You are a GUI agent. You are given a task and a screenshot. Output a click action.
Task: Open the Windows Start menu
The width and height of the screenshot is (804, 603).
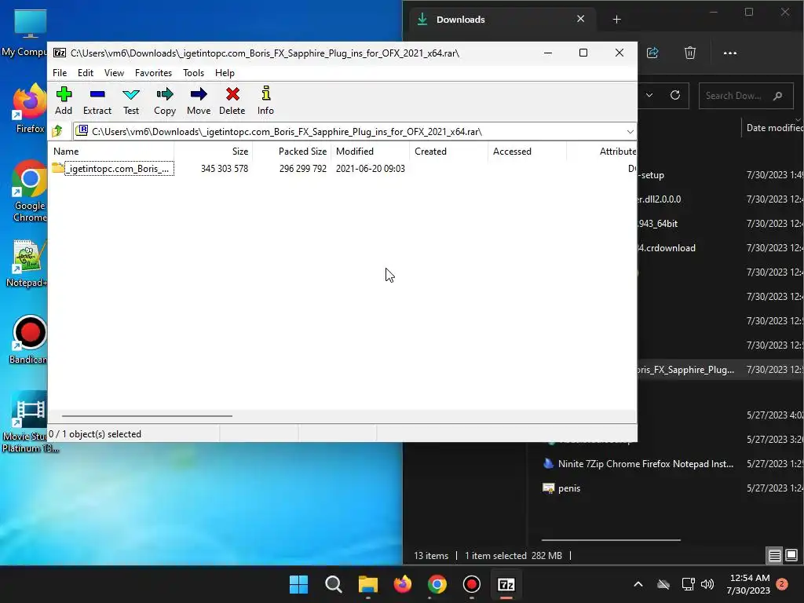(x=298, y=584)
